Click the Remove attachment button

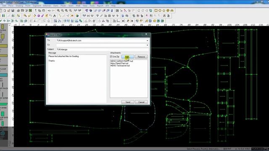coord(141,57)
